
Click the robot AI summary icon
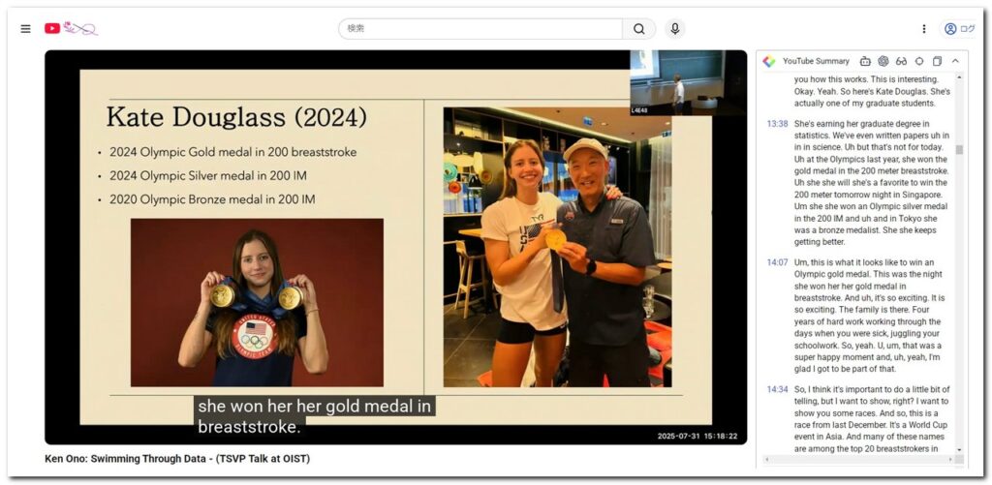865,61
